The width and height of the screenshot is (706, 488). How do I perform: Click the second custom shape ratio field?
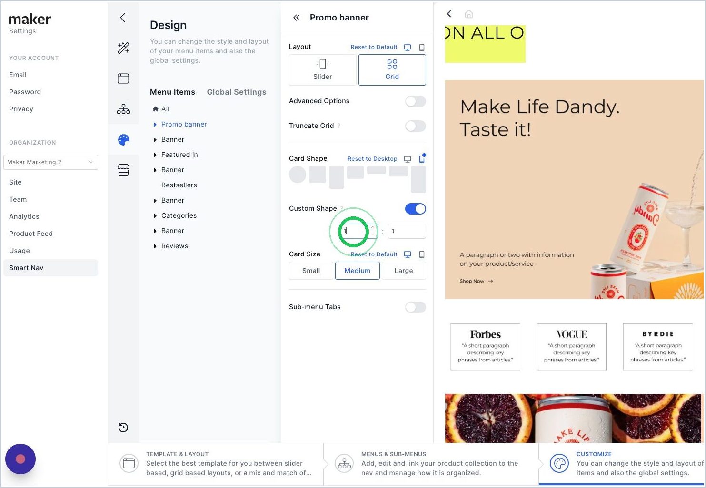(407, 231)
